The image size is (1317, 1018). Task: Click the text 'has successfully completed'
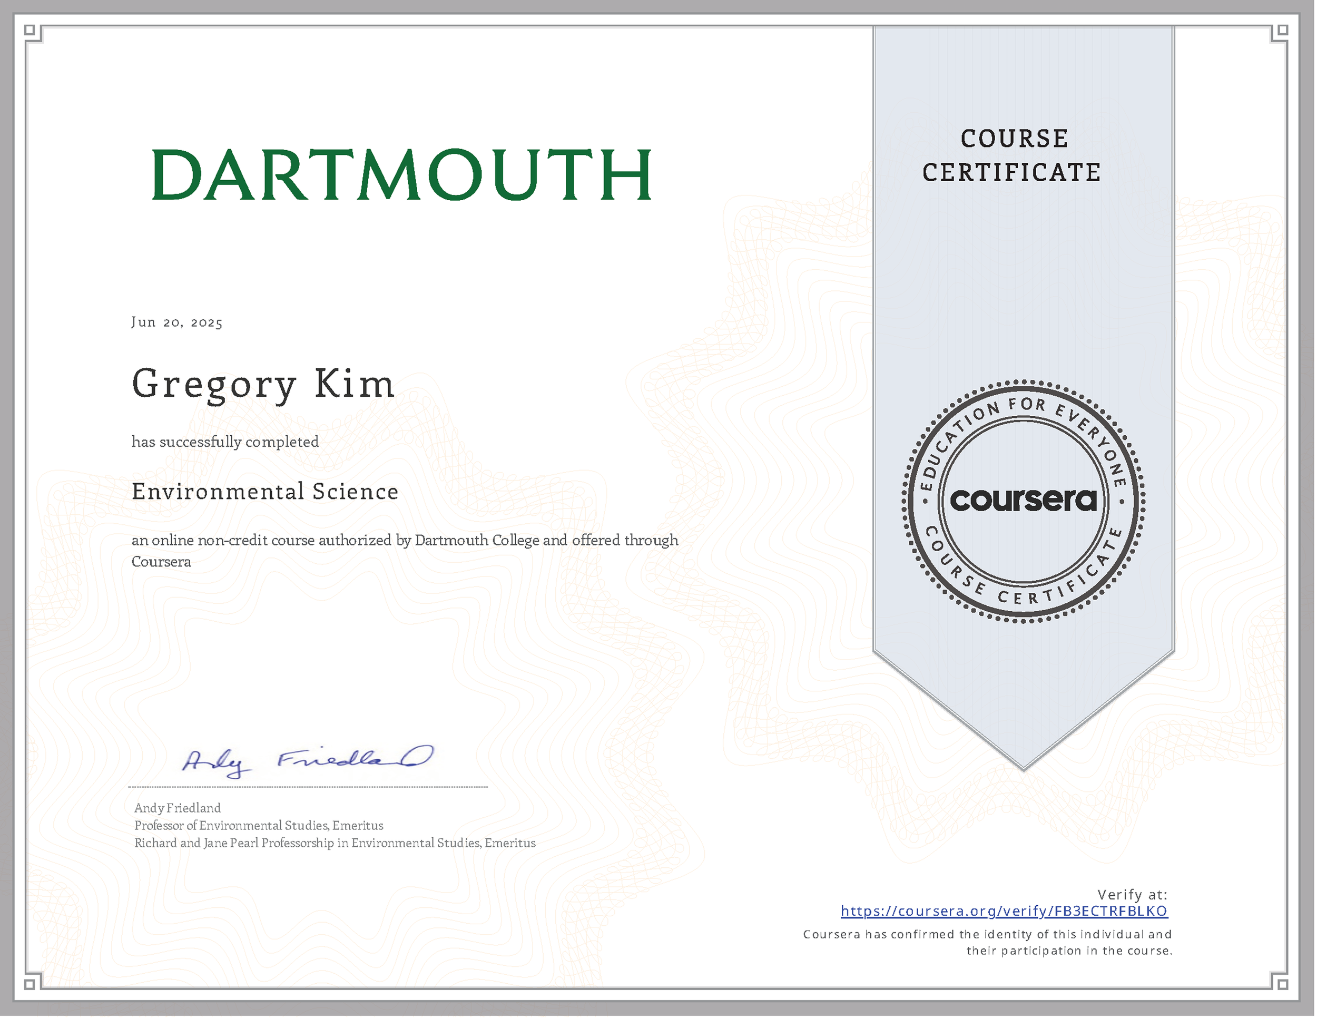(x=225, y=442)
